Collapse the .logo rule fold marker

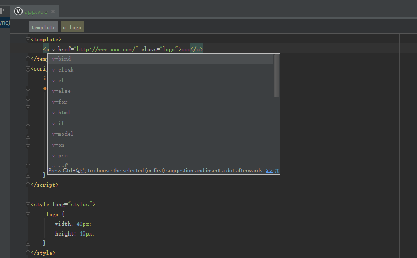click(28, 214)
